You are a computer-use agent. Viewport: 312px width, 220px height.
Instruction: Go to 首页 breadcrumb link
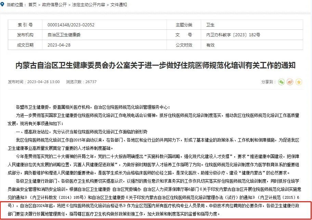click(x=32, y=4)
